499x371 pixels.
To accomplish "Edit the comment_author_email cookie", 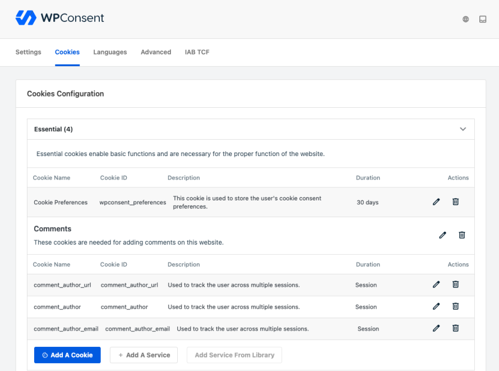I will 436,328.
